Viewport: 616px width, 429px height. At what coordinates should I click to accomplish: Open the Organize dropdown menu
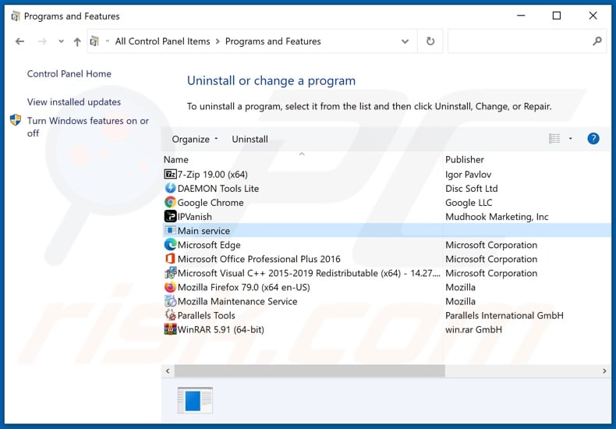tap(195, 139)
